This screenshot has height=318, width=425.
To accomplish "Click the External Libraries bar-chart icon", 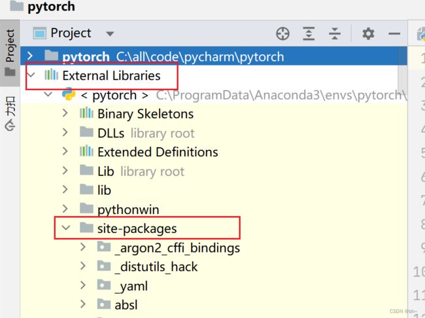I will coord(51,75).
